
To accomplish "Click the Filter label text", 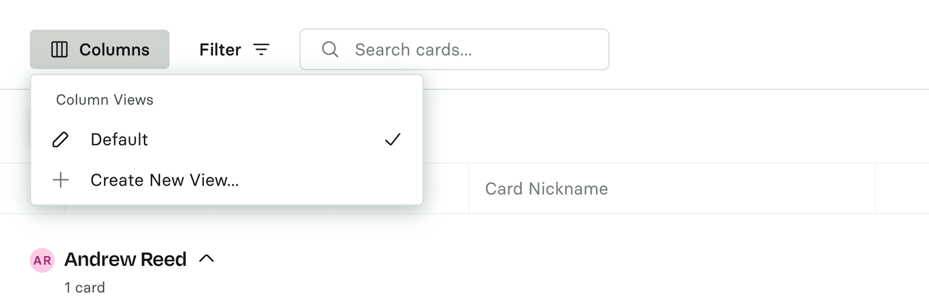I will (220, 50).
